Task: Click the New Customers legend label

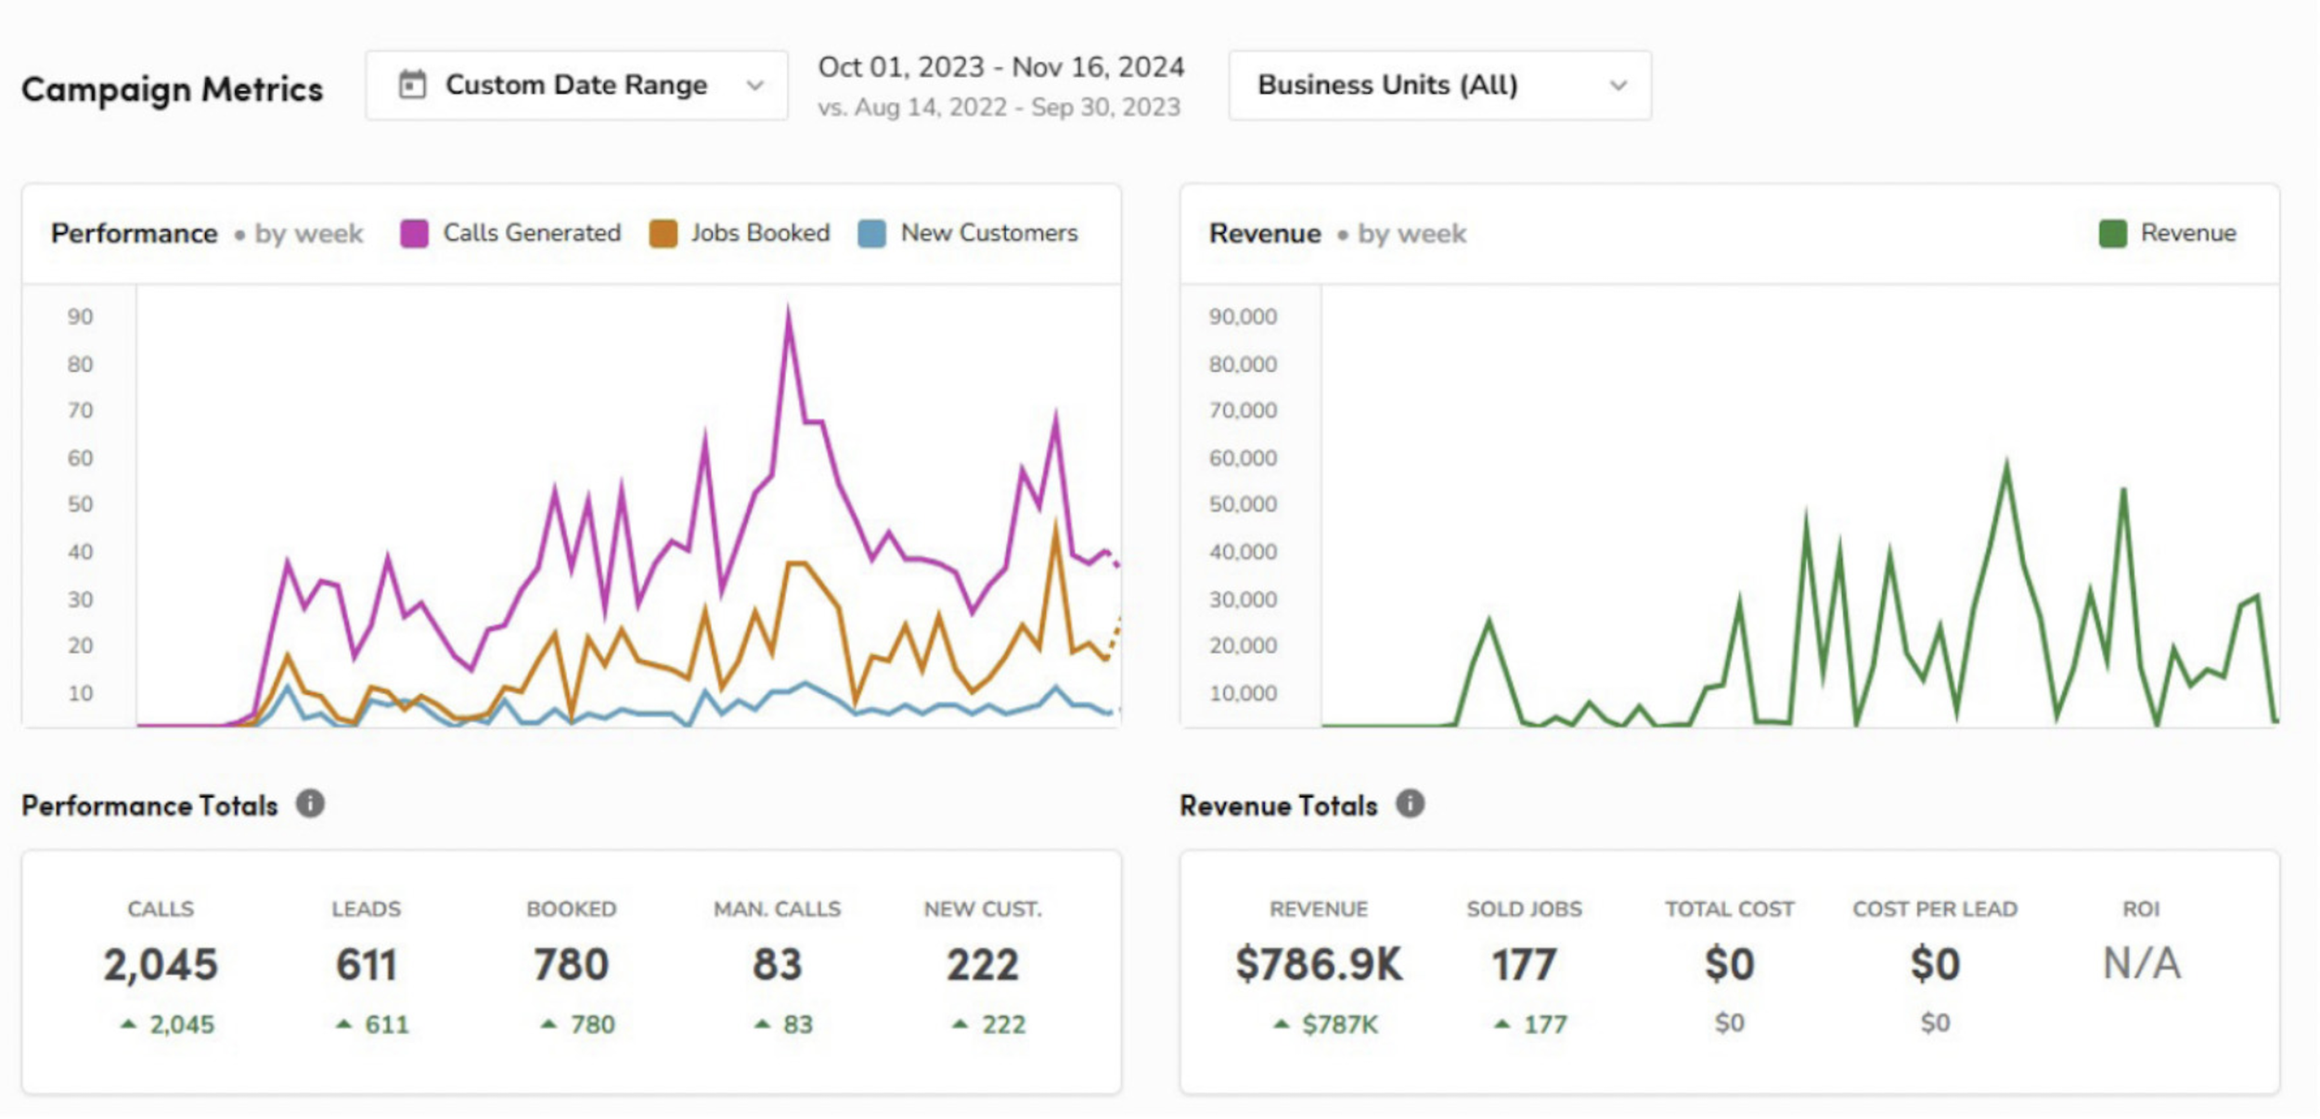Action: click(x=989, y=233)
